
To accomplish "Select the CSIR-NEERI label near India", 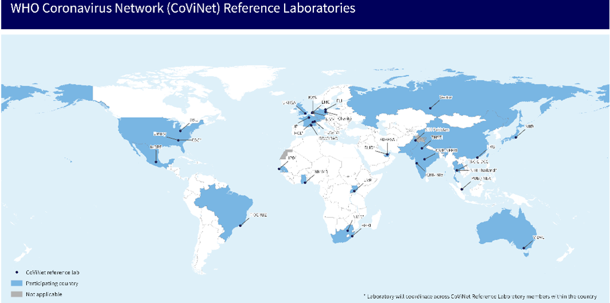I will point(448,150).
